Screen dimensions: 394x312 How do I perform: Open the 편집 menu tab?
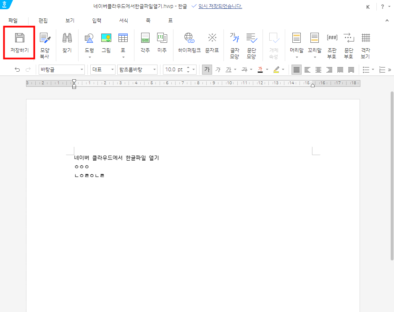pos(43,21)
